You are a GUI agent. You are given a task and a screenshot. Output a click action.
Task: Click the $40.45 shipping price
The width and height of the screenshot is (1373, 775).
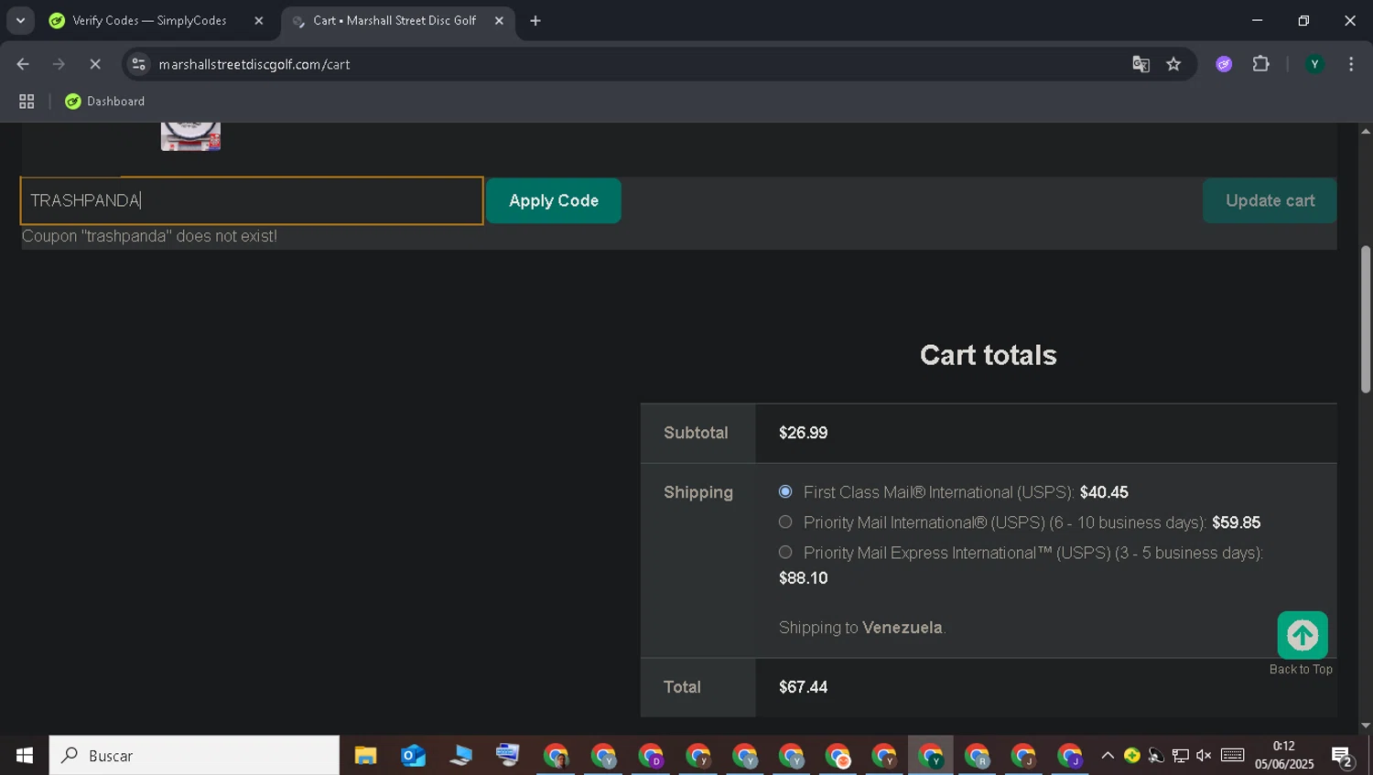1104,492
